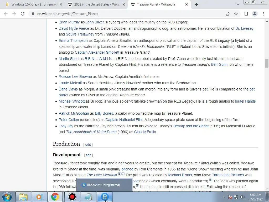Follow Captain Nathaniel Flint link

click(124, 120)
